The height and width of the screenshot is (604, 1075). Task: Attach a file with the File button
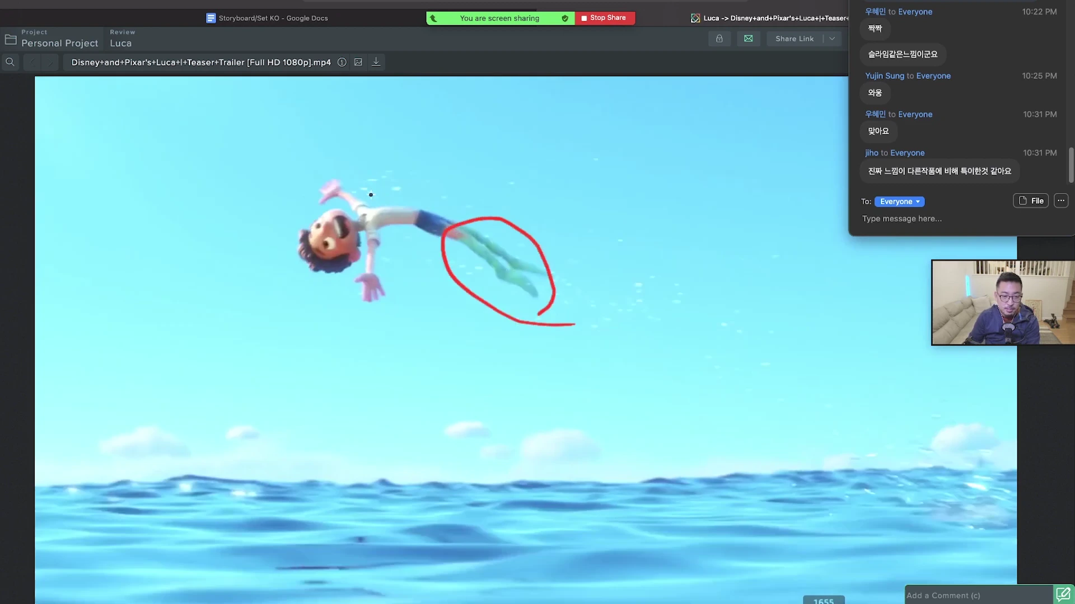pos(1030,201)
